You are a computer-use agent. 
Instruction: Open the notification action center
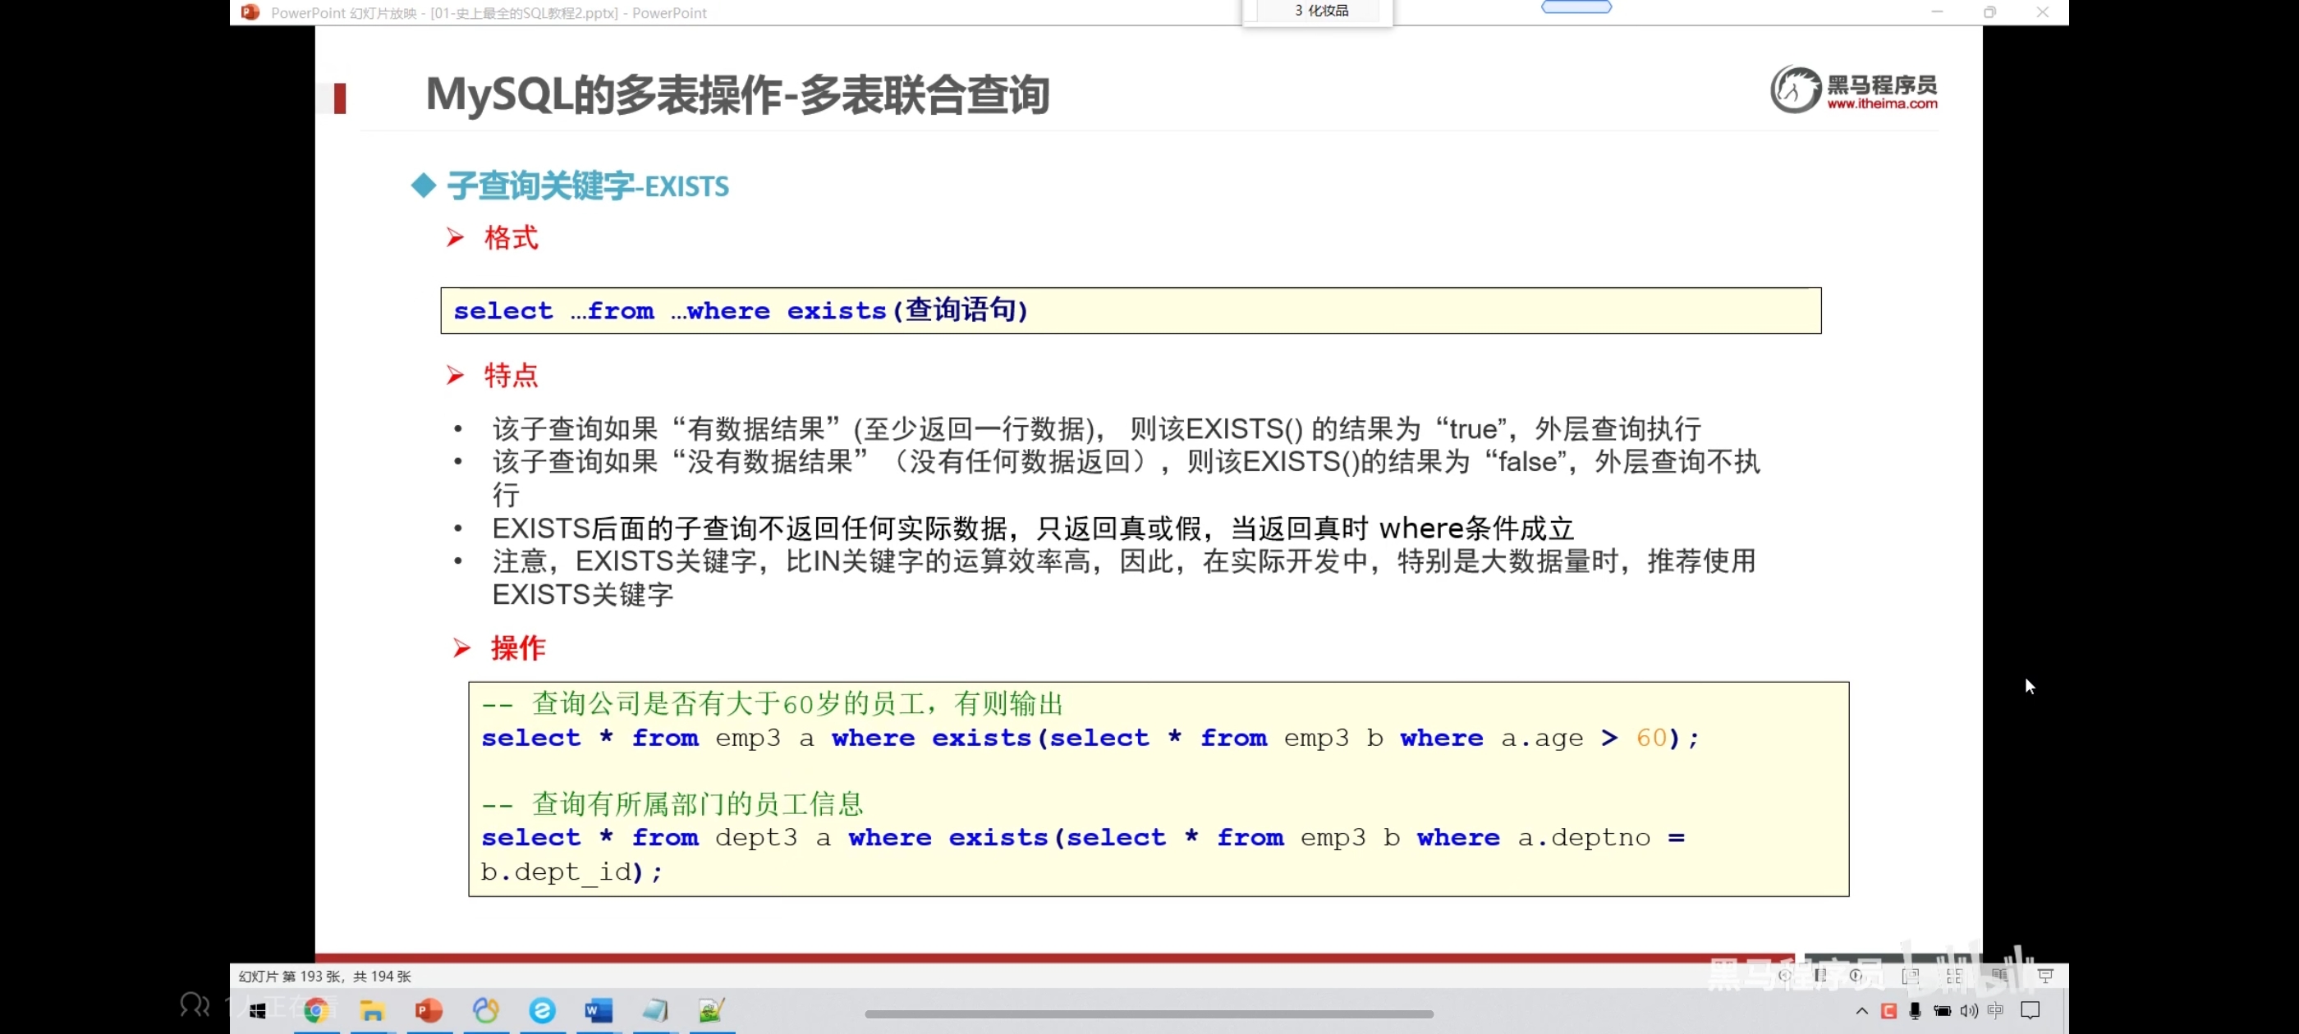(2031, 1011)
